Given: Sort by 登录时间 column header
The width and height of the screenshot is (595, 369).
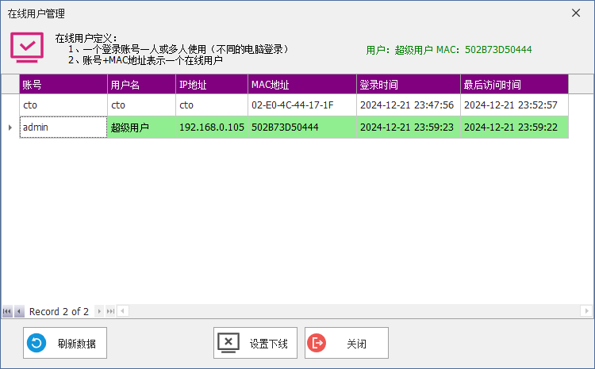Looking at the screenshot, I should click(x=409, y=84).
